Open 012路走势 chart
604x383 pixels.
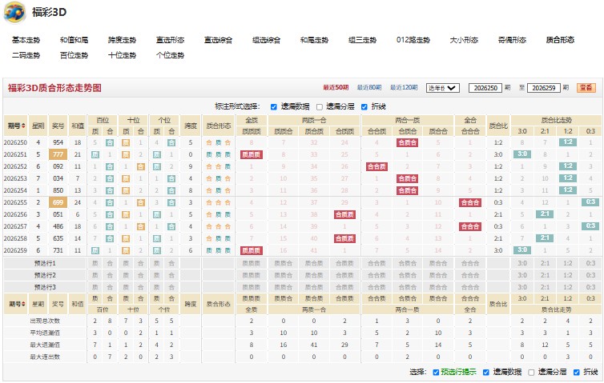(x=413, y=40)
